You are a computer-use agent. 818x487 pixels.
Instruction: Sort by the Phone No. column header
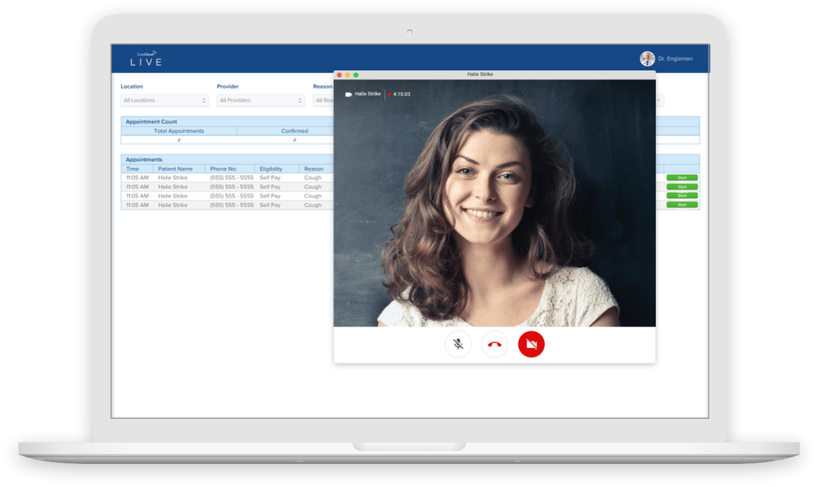[x=224, y=169]
